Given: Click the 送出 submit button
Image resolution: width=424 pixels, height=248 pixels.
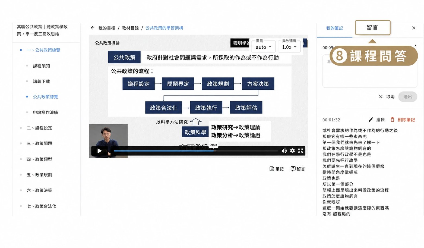Looking at the screenshot, I should [407, 97].
